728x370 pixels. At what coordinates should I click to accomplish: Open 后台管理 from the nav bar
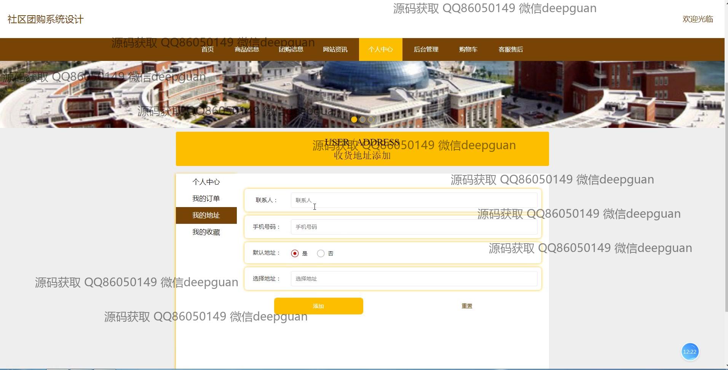tap(426, 49)
